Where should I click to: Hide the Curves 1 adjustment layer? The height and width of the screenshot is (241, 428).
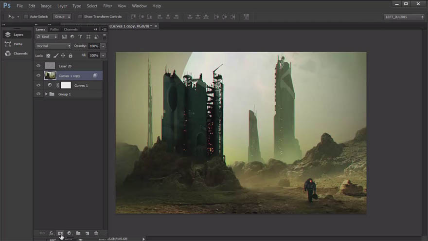coord(38,85)
